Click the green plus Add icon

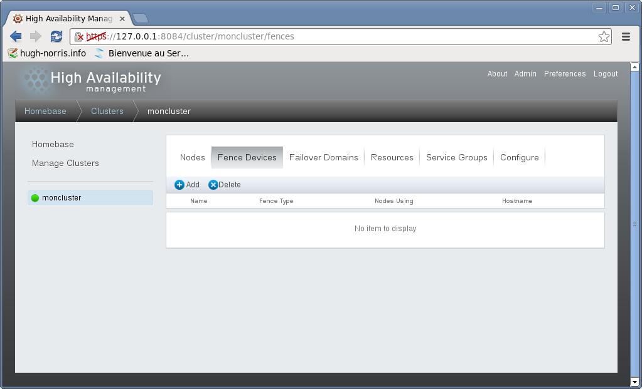(x=179, y=185)
